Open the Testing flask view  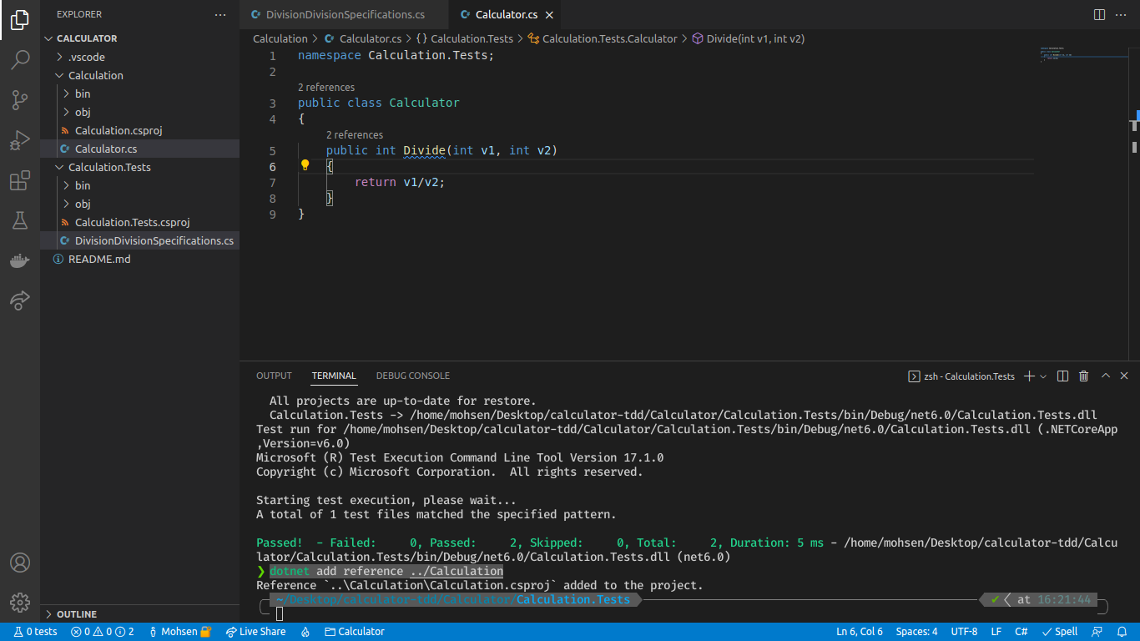click(20, 221)
